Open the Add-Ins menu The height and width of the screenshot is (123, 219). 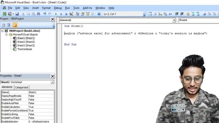click(x=87, y=8)
